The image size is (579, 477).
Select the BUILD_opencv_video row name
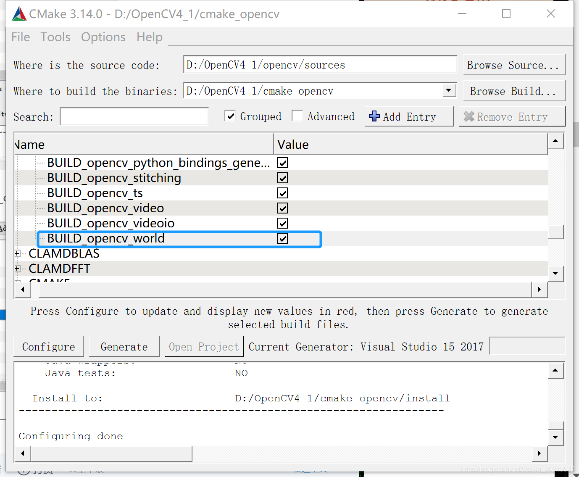pos(105,208)
